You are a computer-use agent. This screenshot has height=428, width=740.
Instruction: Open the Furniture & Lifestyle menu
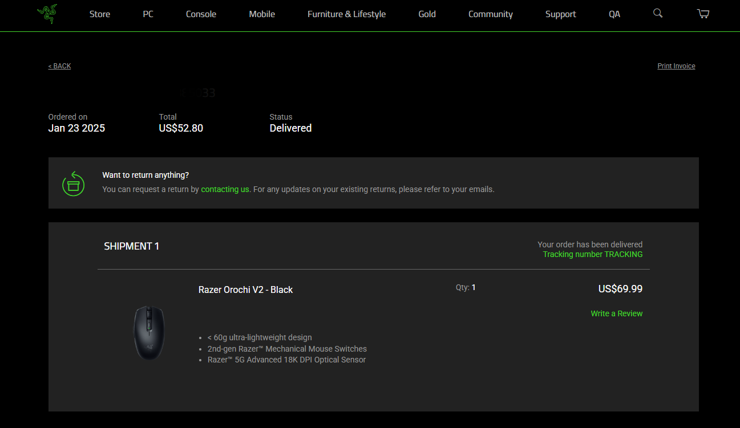point(346,14)
